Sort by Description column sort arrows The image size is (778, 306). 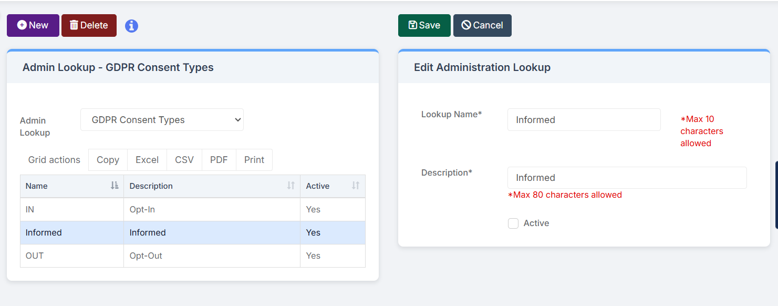[x=291, y=186]
